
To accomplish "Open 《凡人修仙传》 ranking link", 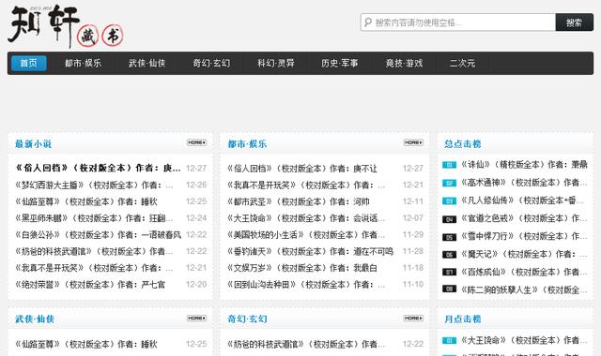I will pyautogui.click(x=523, y=200).
